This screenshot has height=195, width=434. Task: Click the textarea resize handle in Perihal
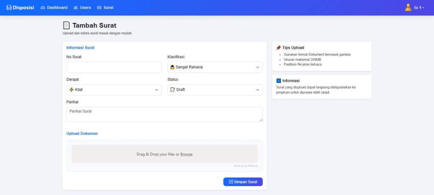pyautogui.click(x=261, y=120)
